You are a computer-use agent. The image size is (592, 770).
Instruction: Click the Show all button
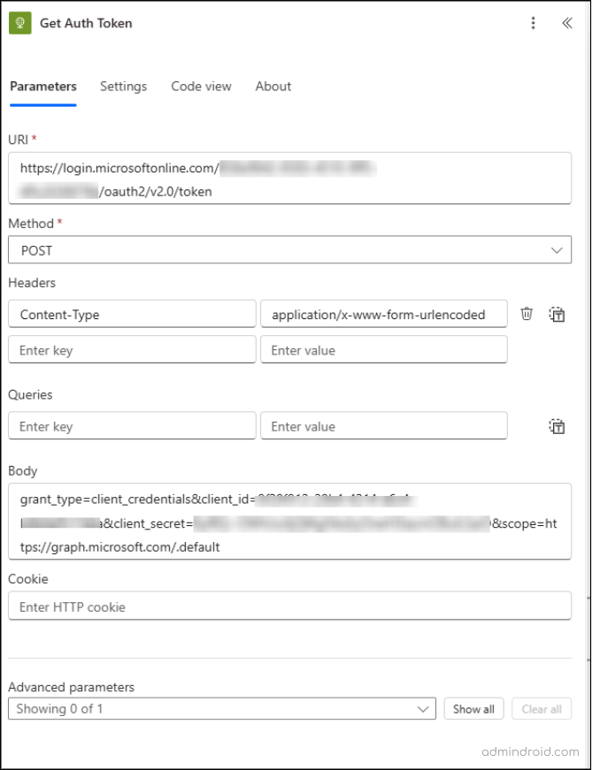(x=473, y=709)
